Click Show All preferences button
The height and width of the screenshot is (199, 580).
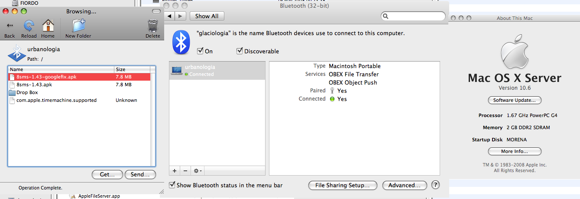pyautogui.click(x=207, y=16)
